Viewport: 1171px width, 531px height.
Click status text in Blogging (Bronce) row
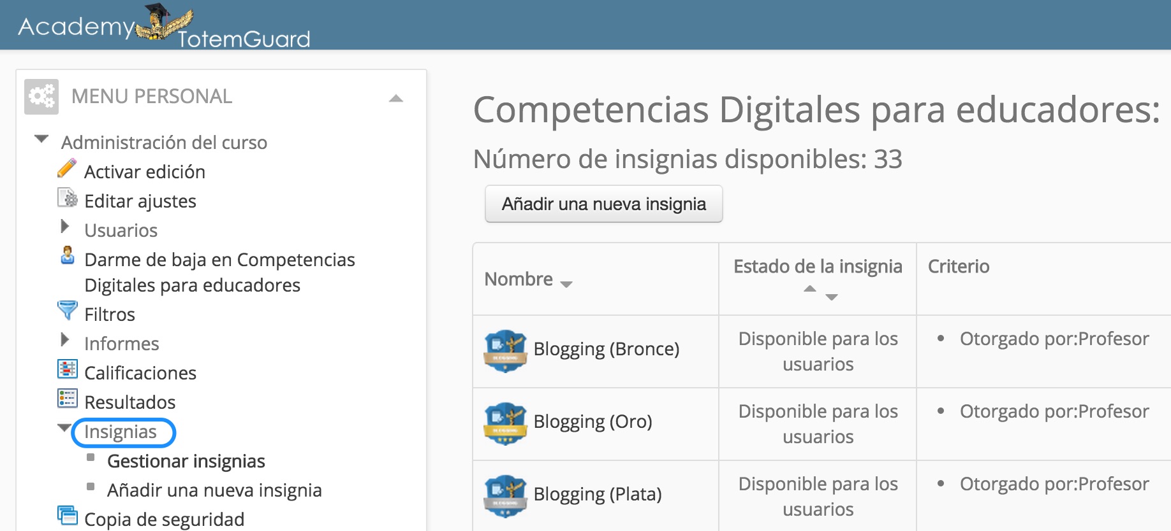click(x=818, y=351)
